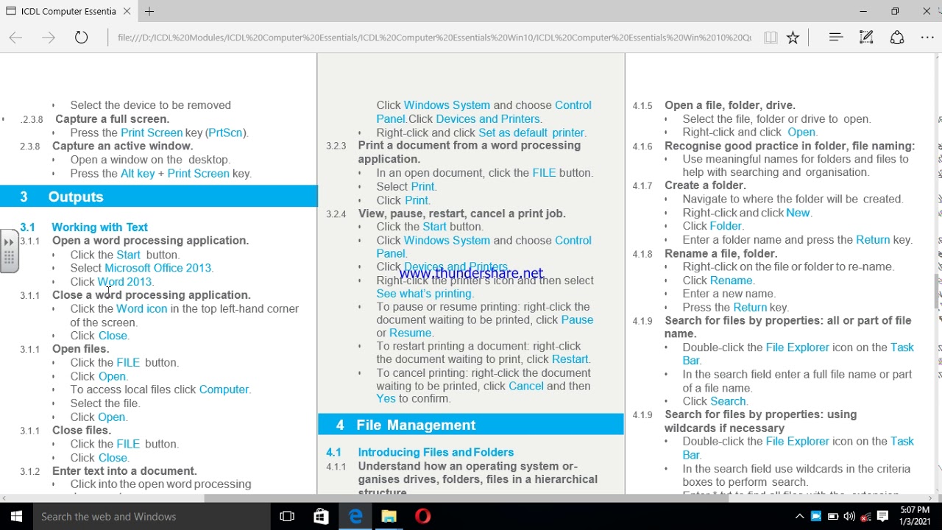Check the battery tray icon
Image resolution: width=942 pixels, height=530 pixels.
833,516
